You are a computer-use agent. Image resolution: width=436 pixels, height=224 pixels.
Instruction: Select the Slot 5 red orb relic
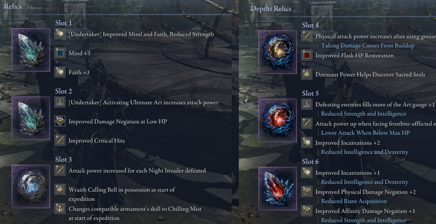pyautogui.click(x=277, y=120)
